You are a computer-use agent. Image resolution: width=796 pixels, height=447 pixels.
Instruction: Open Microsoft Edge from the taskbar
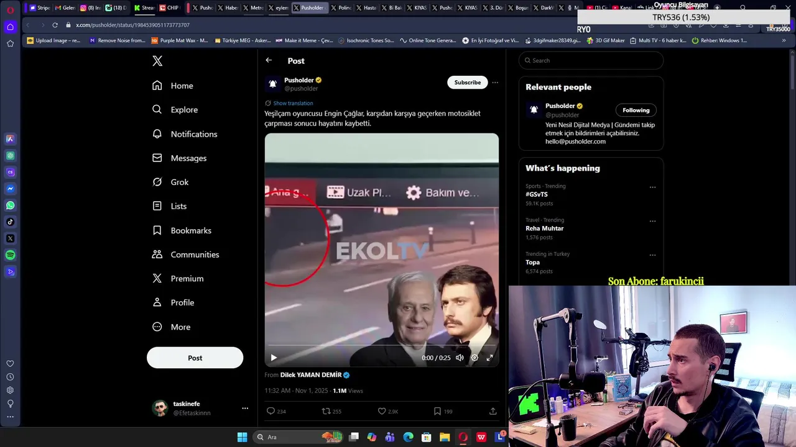pyautogui.click(x=408, y=437)
